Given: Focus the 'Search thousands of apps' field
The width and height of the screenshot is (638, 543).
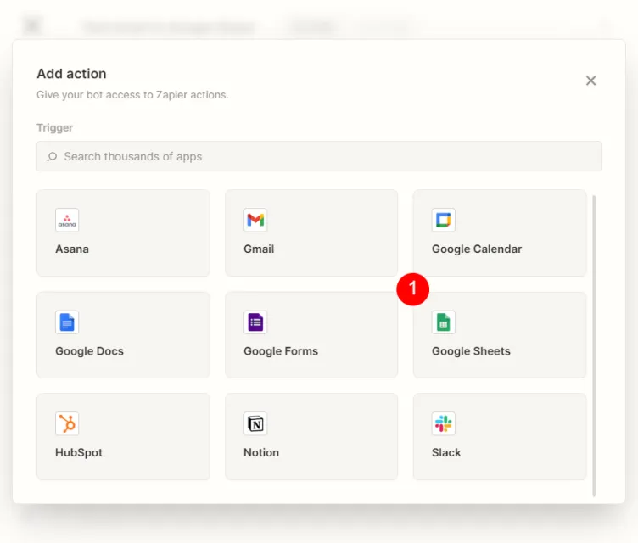Looking at the screenshot, I should tap(319, 156).
